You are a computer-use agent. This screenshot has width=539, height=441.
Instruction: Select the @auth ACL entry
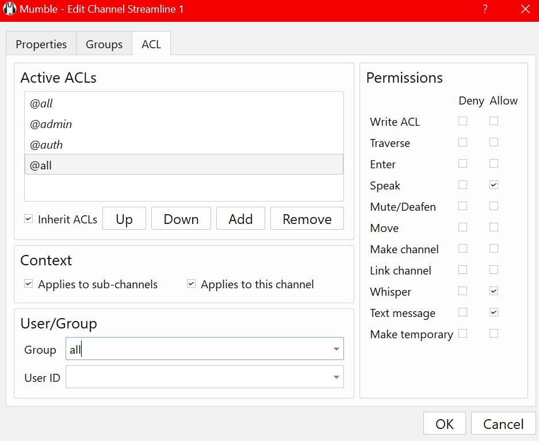(x=47, y=145)
